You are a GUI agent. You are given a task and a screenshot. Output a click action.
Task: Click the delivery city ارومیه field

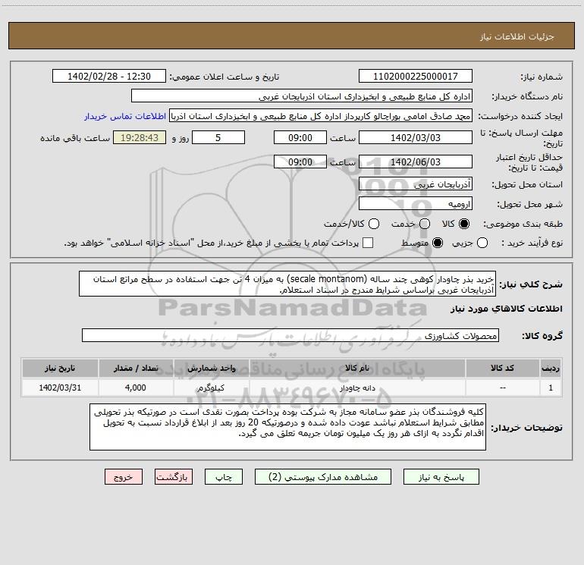click(416, 203)
